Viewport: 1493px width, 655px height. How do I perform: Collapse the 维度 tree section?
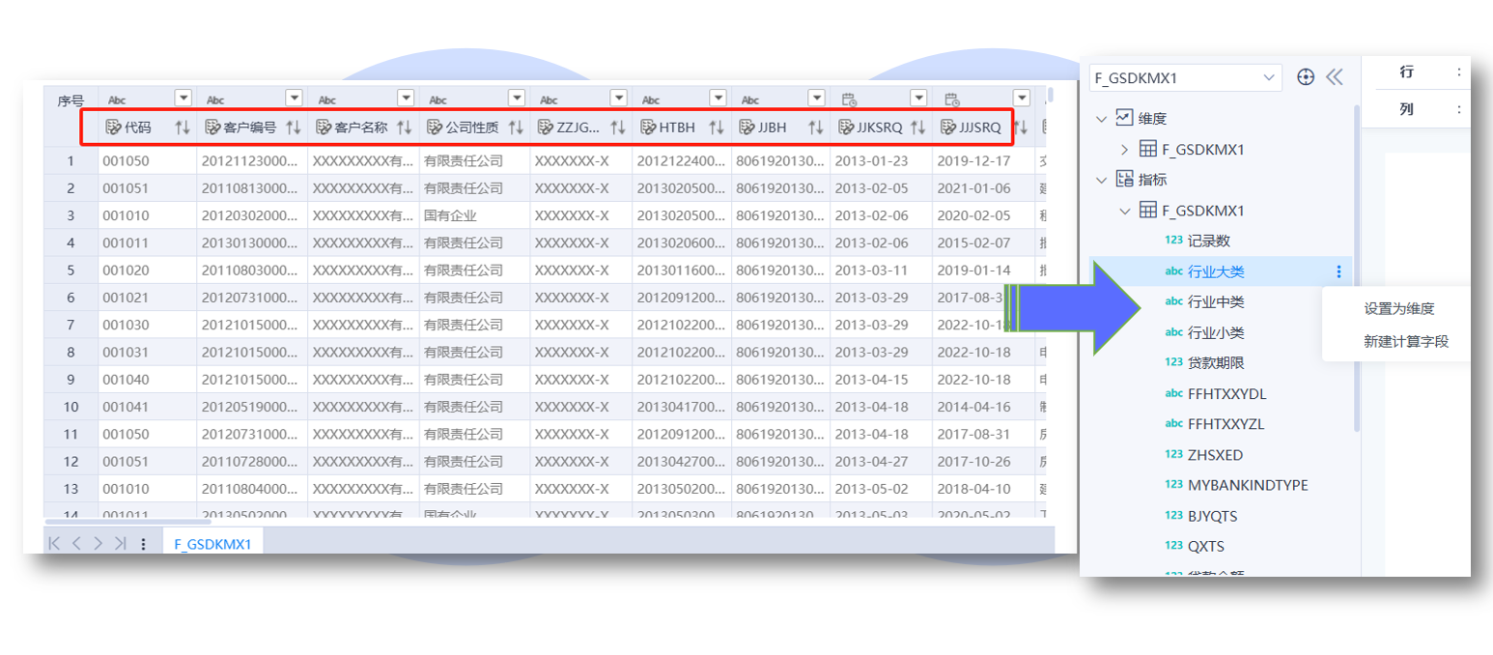1101,118
